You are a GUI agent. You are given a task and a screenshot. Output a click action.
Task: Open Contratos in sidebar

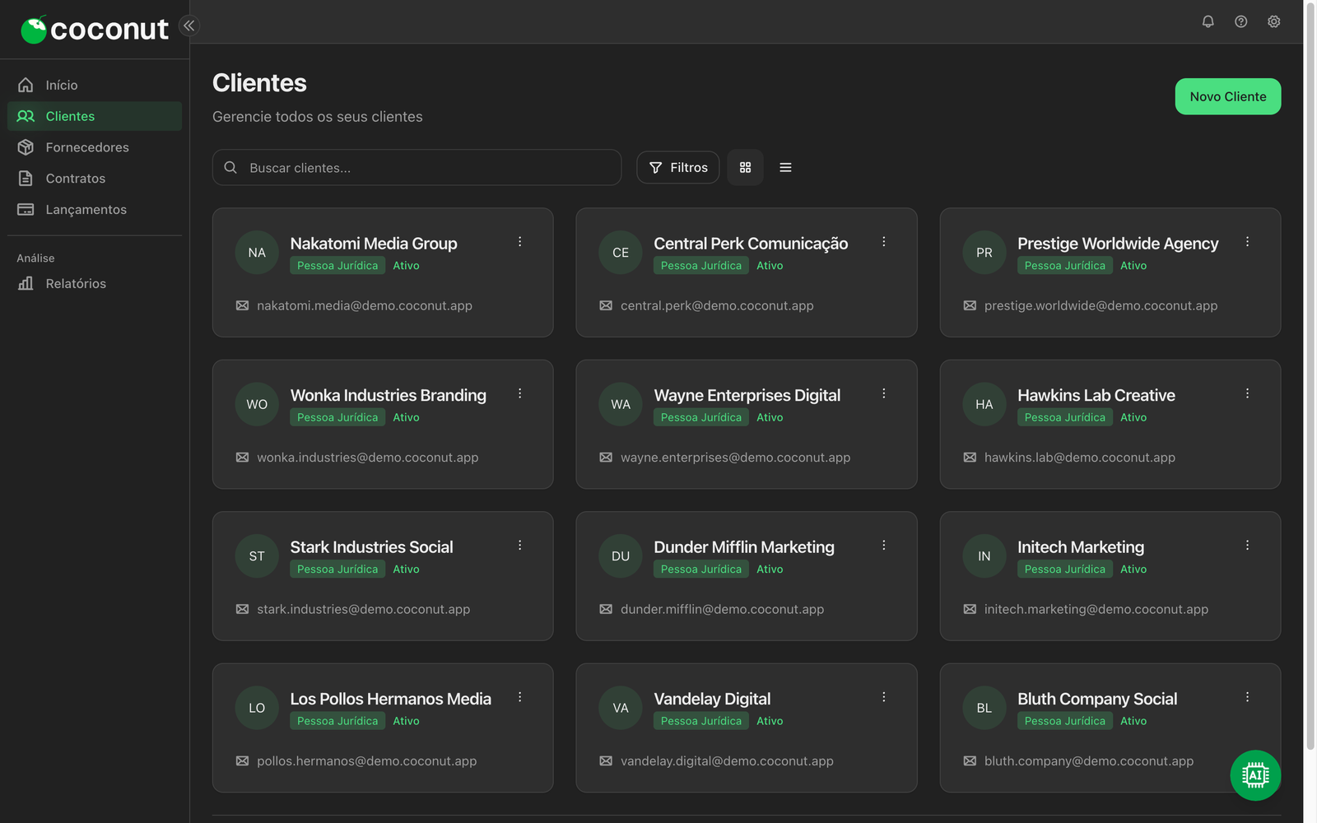(95, 179)
